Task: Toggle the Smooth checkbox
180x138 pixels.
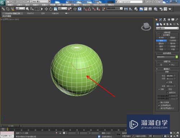Action: (167, 82)
